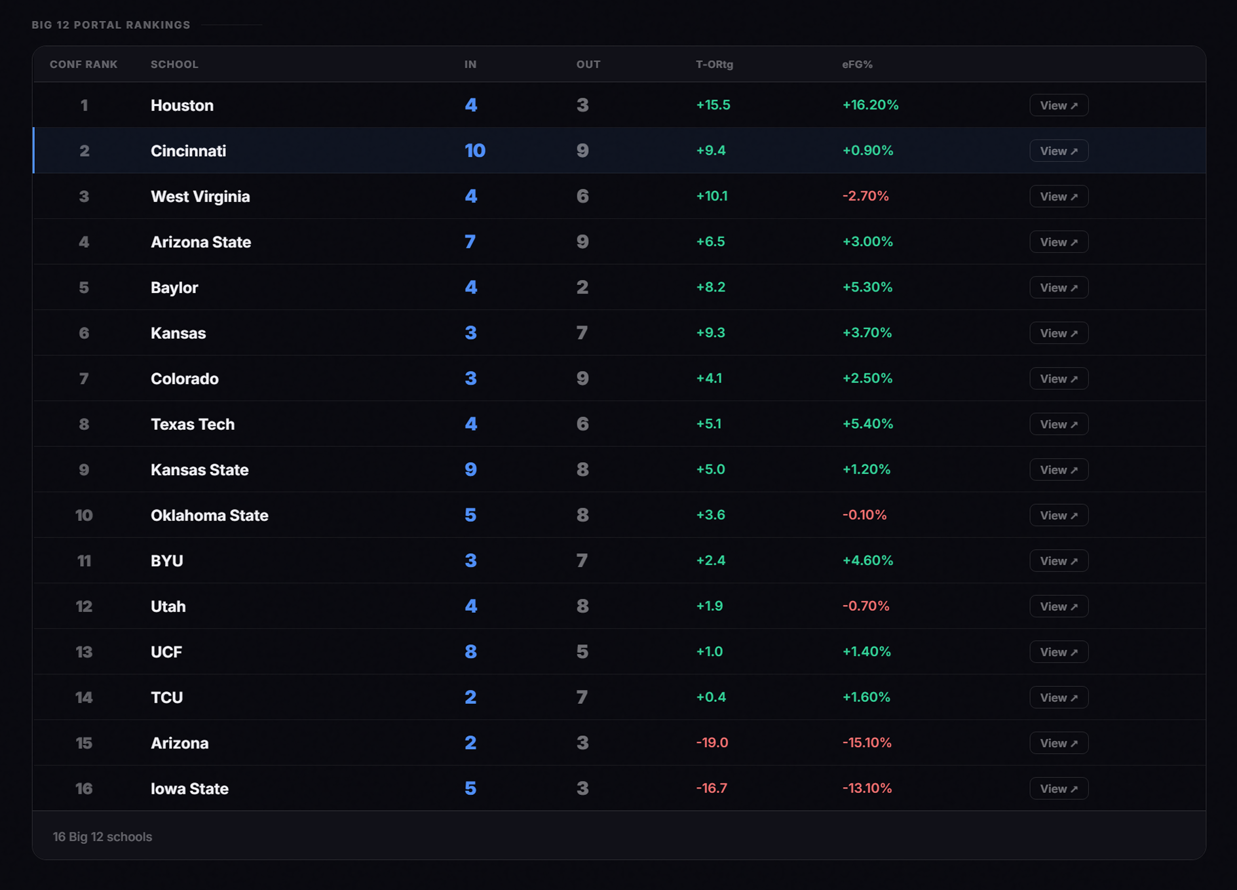The width and height of the screenshot is (1237, 890).
Task: Click the OUT column header
Action: pos(588,64)
